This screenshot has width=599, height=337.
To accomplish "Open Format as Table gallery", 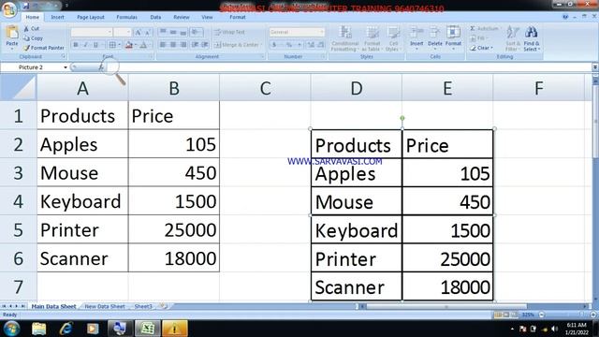I will point(372,38).
